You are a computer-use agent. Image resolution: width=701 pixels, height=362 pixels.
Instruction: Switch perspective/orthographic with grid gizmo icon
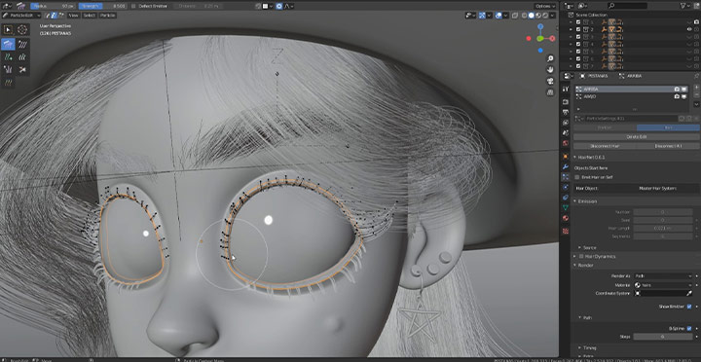click(x=550, y=92)
